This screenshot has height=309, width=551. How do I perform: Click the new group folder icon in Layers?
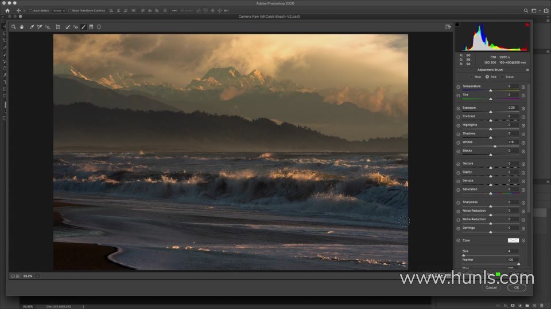click(527, 306)
